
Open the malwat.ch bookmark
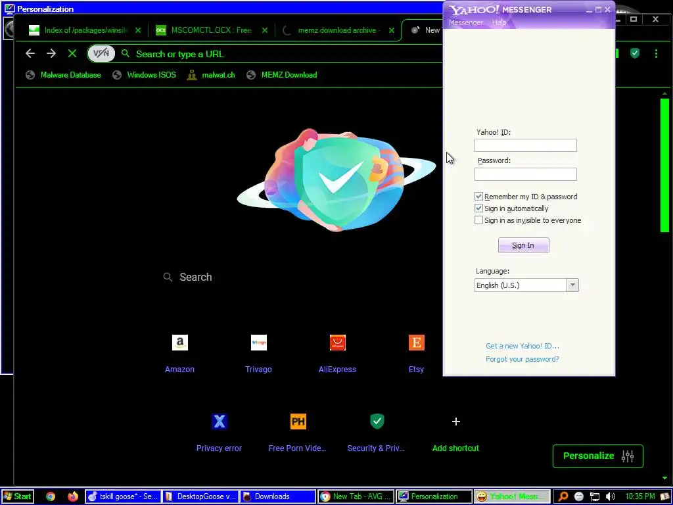pos(211,75)
